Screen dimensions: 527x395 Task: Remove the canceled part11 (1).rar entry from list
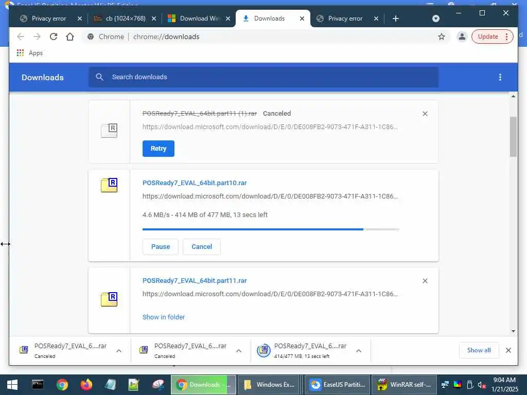point(425,114)
